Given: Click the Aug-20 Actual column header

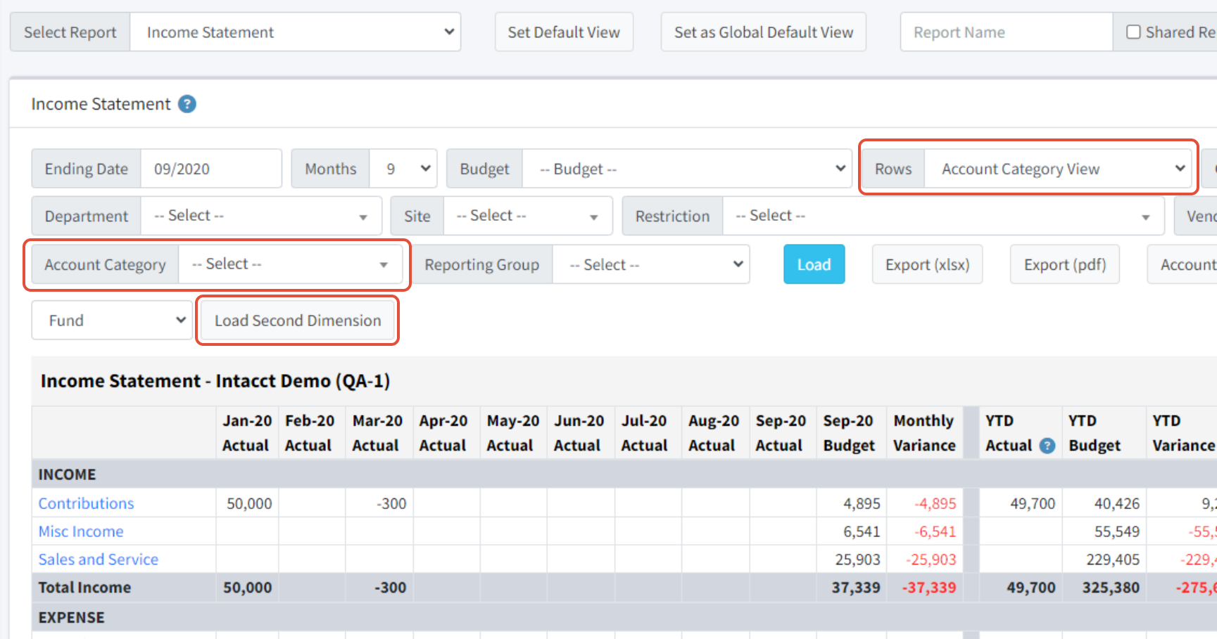Looking at the screenshot, I should [714, 433].
